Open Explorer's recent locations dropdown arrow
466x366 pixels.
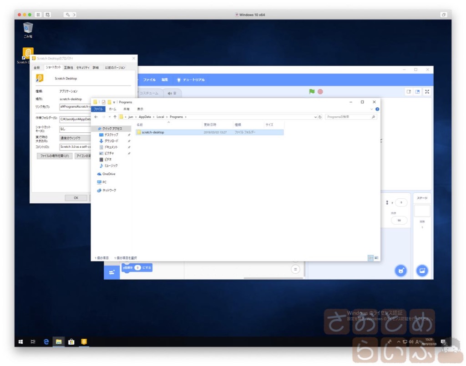click(109, 117)
